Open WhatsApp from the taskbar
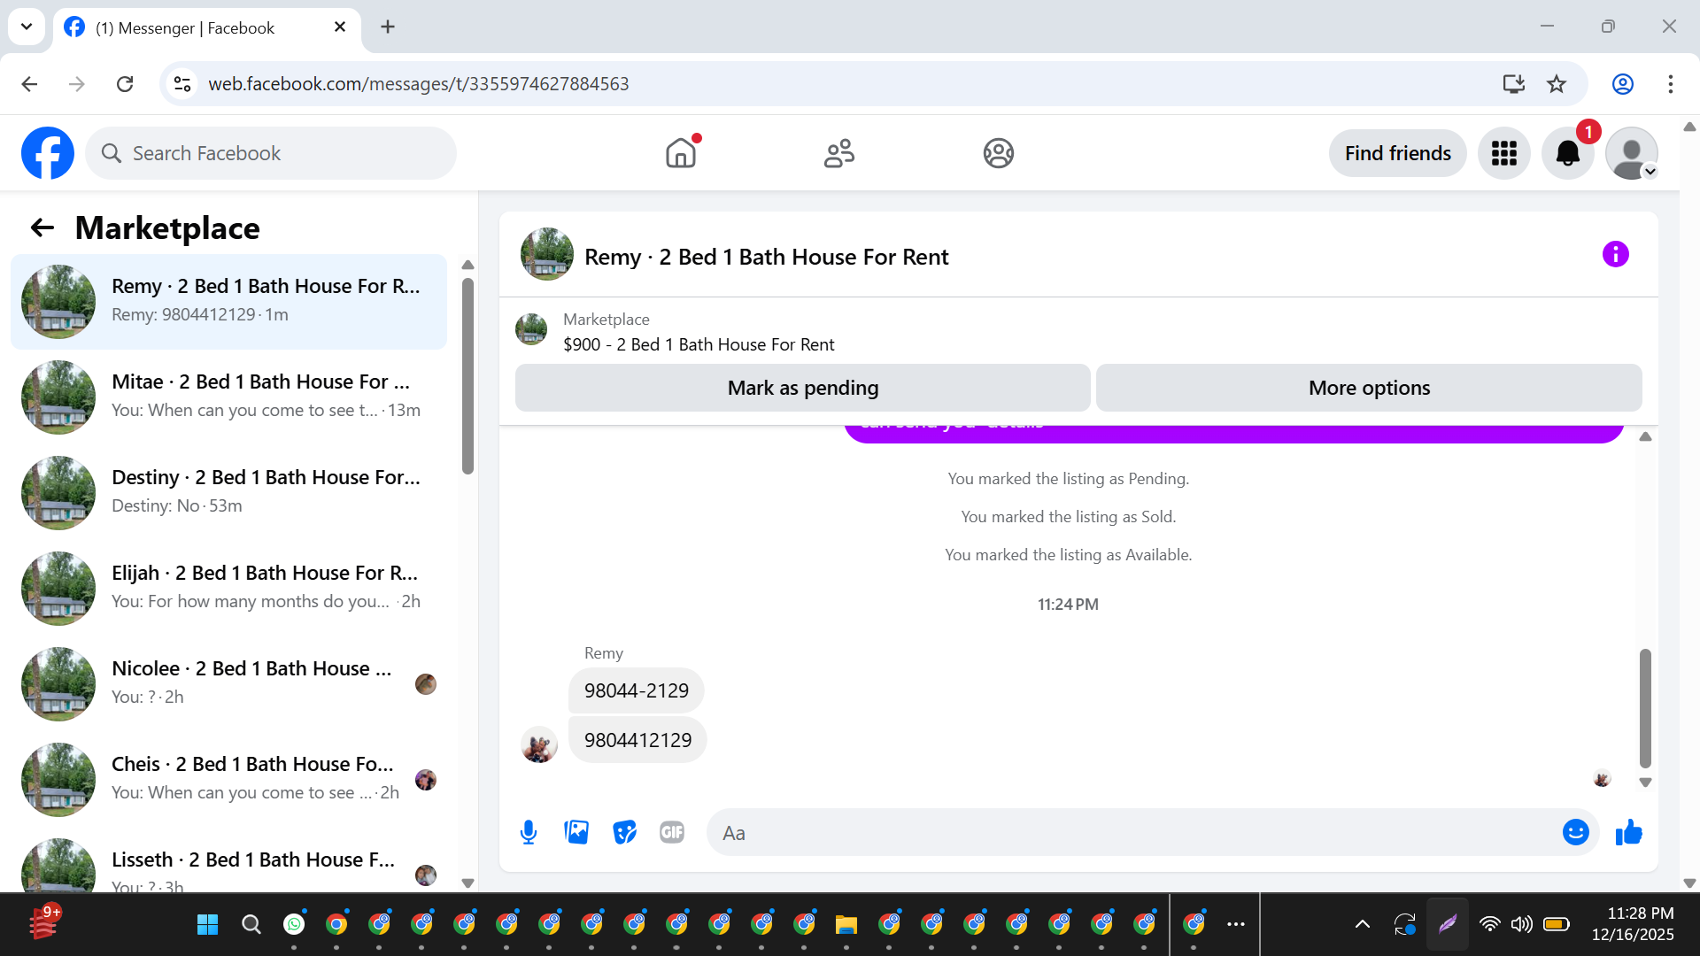Viewport: 1700px width, 956px height. [x=294, y=924]
